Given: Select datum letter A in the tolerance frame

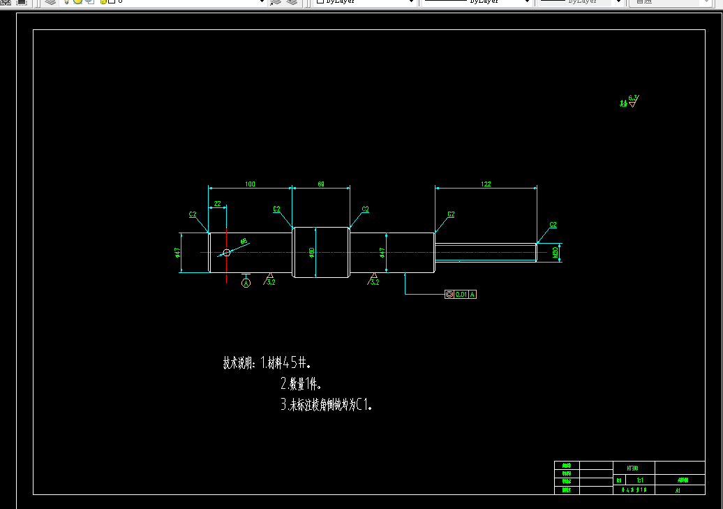Looking at the screenshot, I should point(472,294).
